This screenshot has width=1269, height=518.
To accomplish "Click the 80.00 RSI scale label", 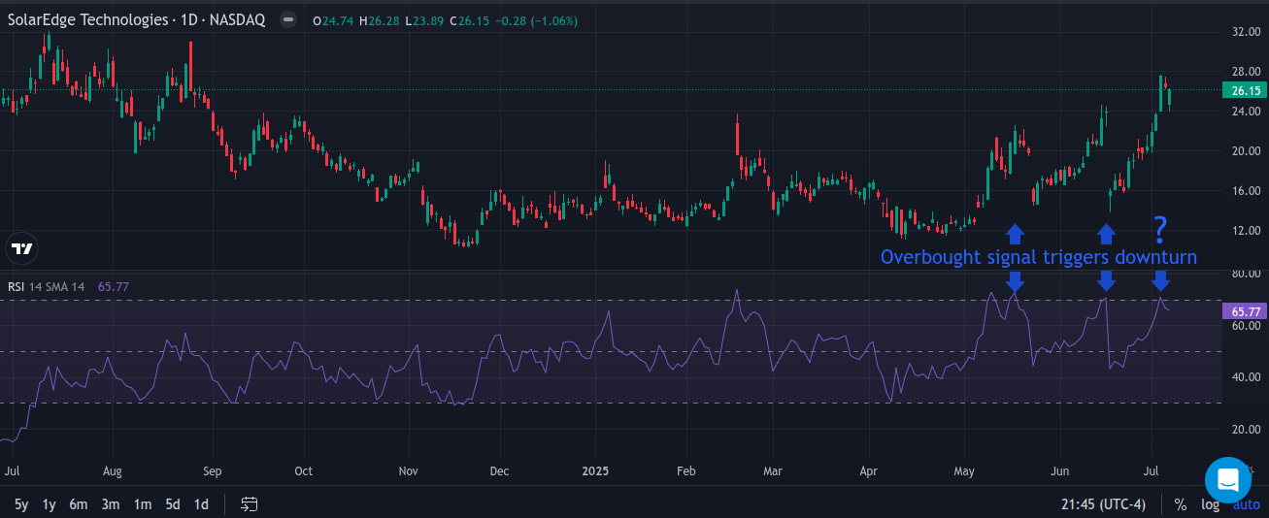I will [1246, 275].
